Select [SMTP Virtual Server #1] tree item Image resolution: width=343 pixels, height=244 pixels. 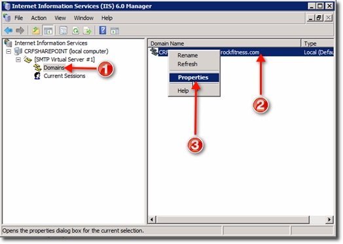(64, 60)
